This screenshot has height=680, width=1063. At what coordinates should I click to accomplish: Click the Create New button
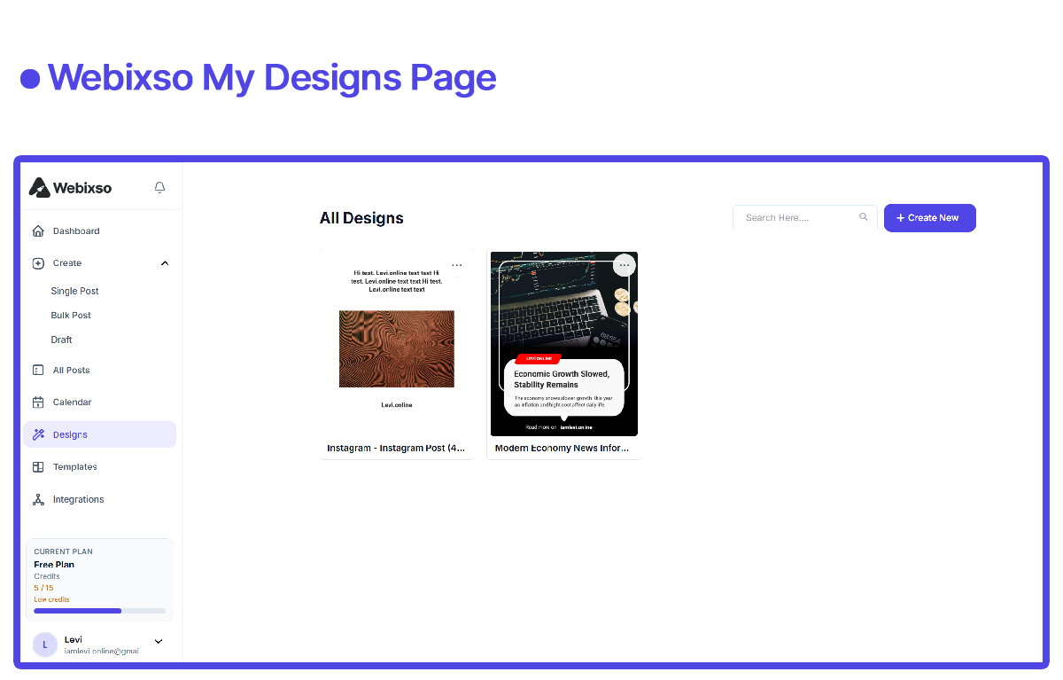coord(930,218)
